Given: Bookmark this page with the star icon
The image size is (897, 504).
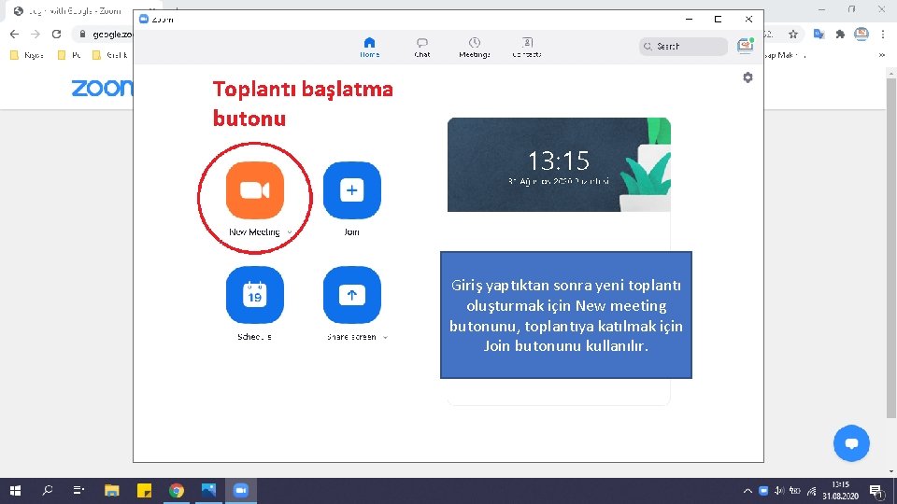Looking at the screenshot, I should [793, 35].
